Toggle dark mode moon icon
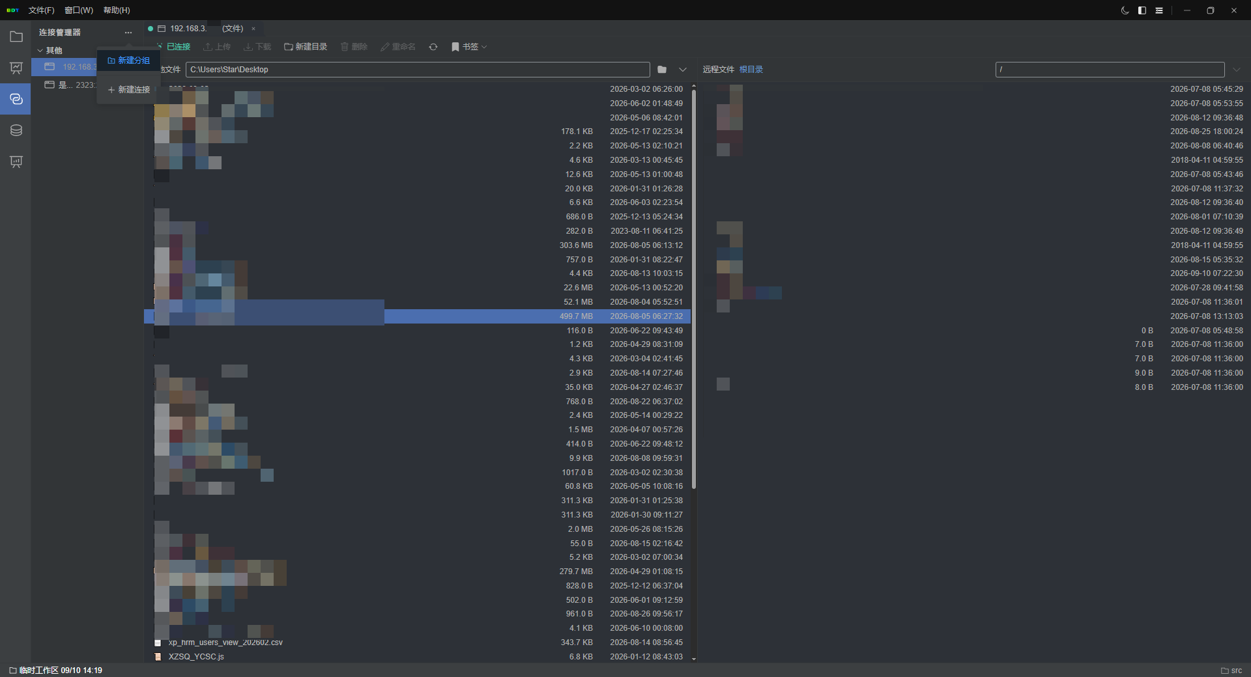Screen dimensions: 1251x677 [x=1125, y=10]
